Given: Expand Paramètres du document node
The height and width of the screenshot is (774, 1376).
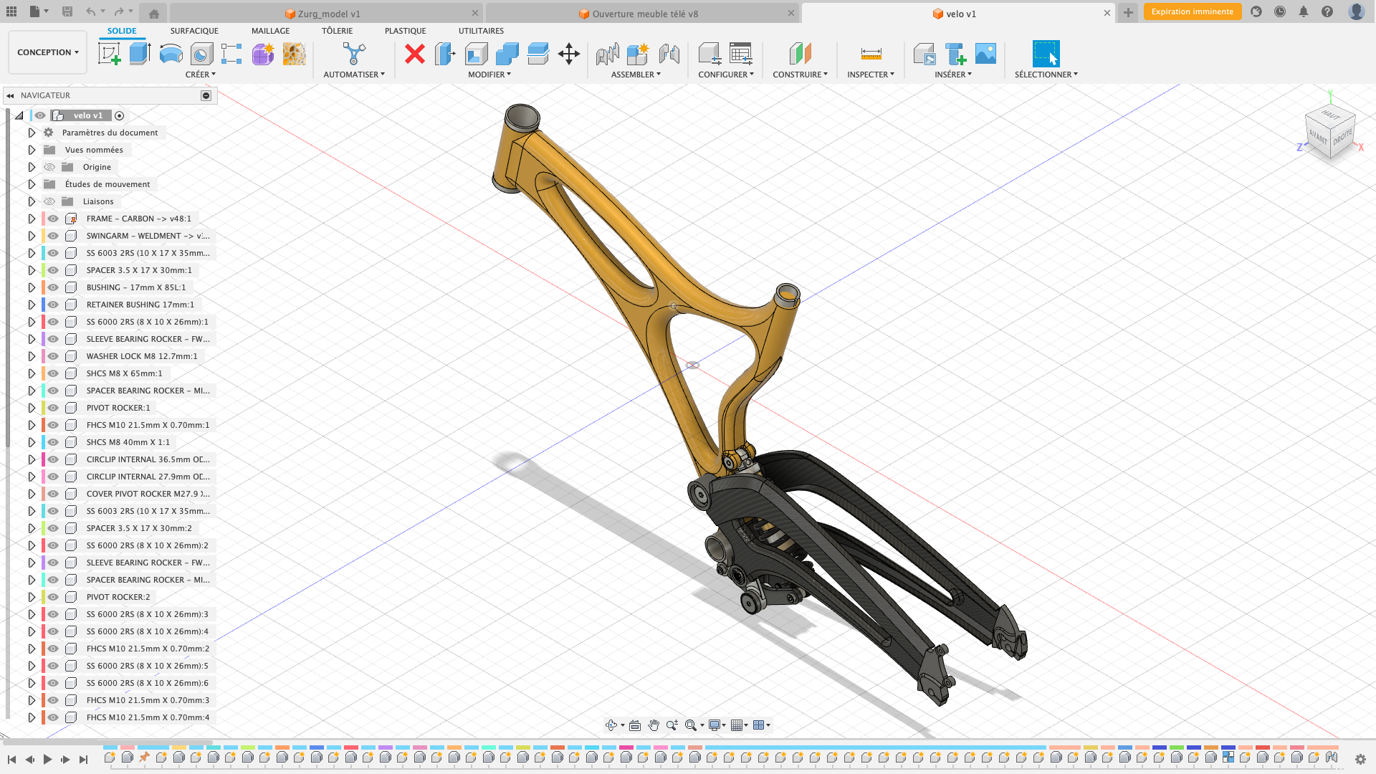Looking at the screenshot, I should 32,133.
